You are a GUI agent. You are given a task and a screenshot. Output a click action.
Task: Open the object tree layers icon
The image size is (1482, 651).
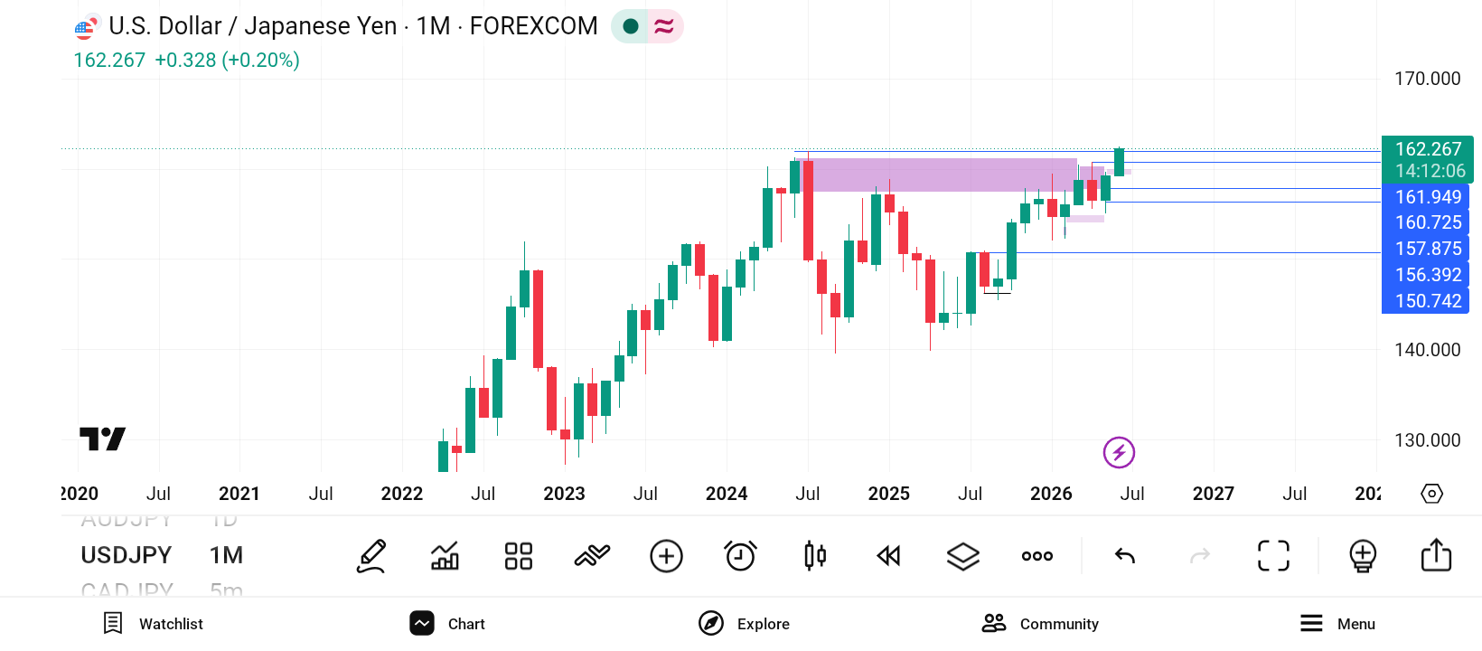(x=963, y=556)
